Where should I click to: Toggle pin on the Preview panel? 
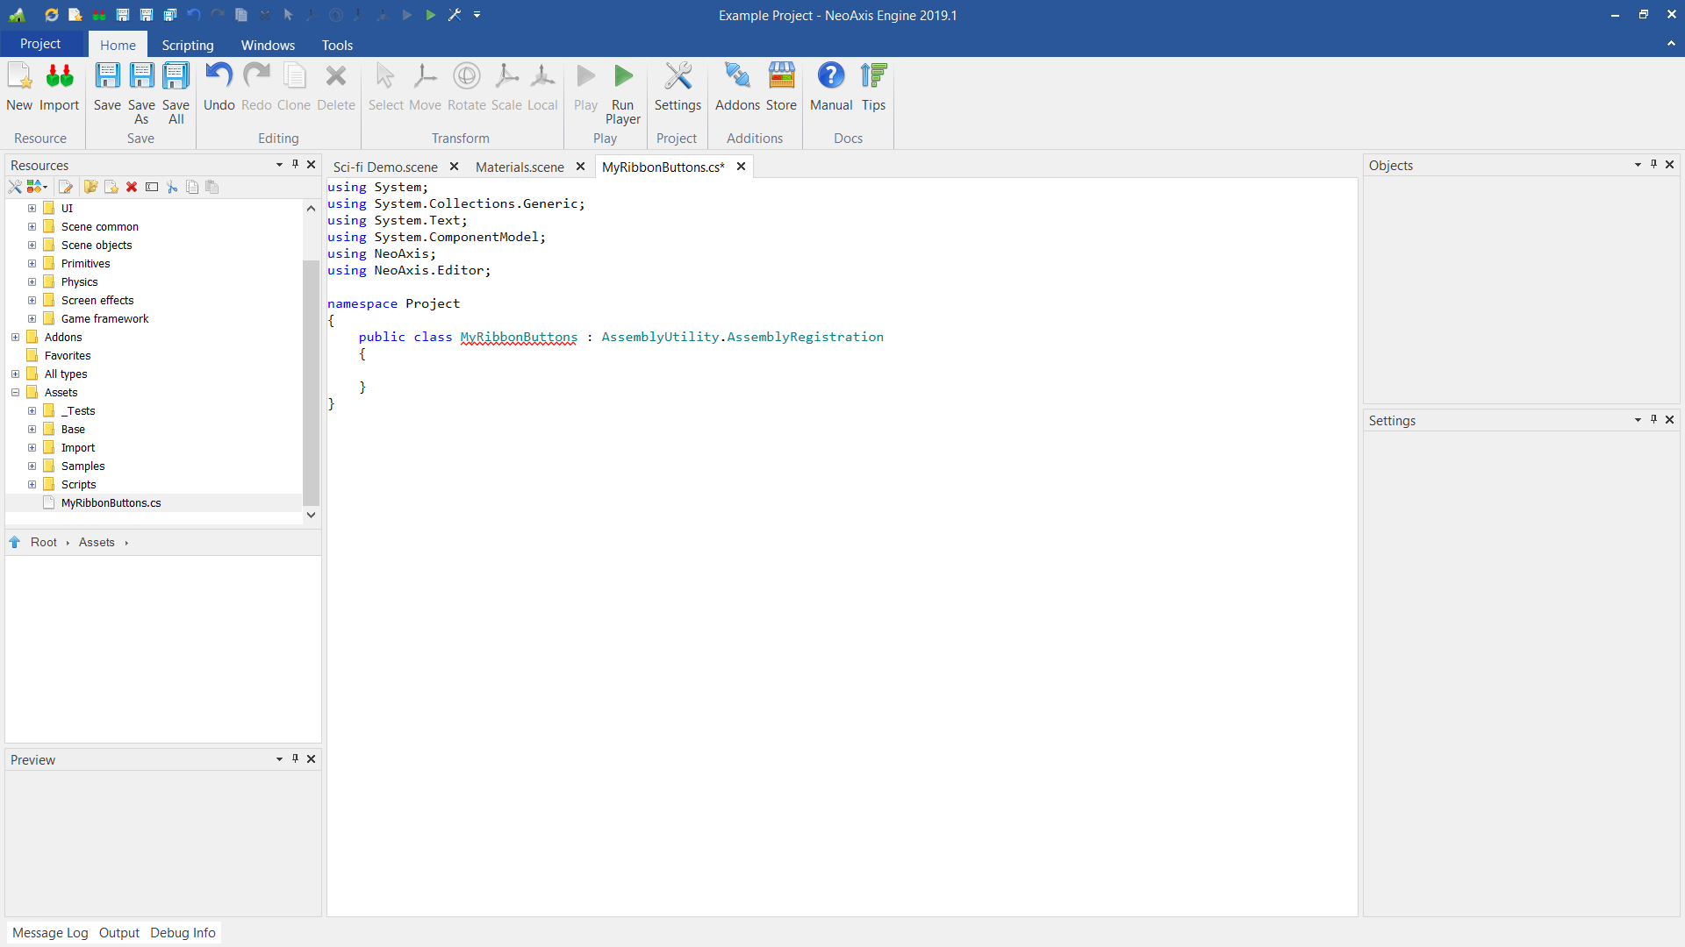coord(296,758)
